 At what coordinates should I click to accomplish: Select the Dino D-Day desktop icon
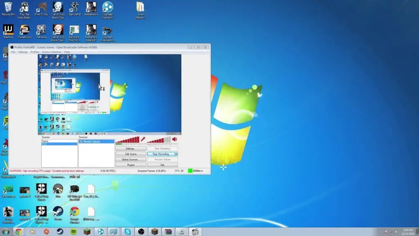click(41, 9)
